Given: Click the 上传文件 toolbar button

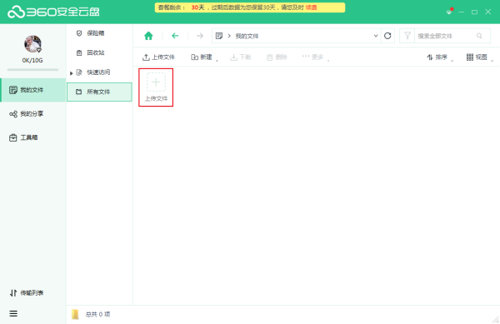Looking at the screenshot, I should tap(158, 57).
